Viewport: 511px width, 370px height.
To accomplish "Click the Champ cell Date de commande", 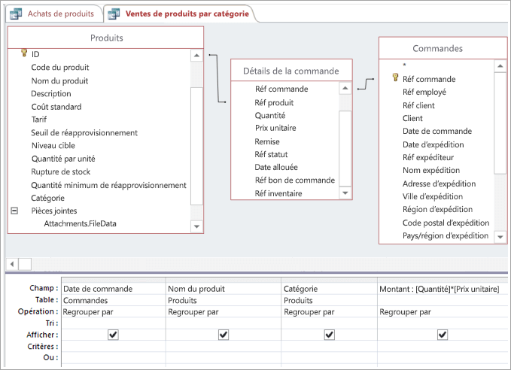I will coord(114,289).
